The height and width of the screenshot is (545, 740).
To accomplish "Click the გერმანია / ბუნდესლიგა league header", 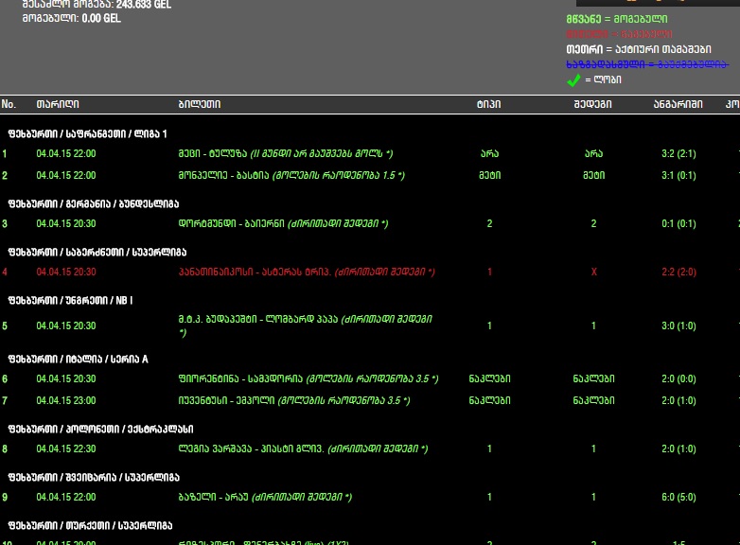I will 94,203.
